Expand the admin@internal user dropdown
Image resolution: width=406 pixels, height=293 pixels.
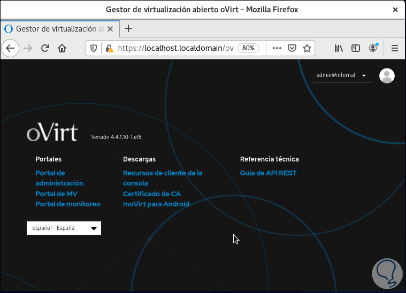342,75
